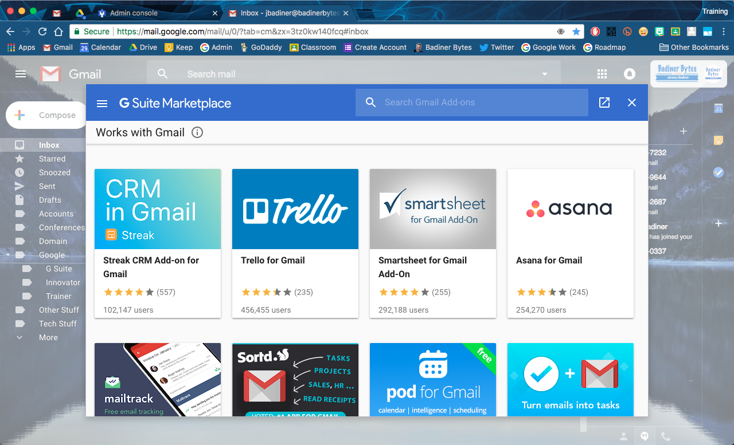
Task: Click the Smartsheet for Gmail Add-On title
Action: 423,267
